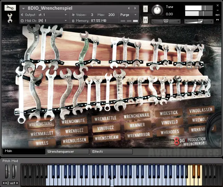Screen dimensions: 223x187
Task: Minimize the instrument view dash
Action: [x=217, y=10]
